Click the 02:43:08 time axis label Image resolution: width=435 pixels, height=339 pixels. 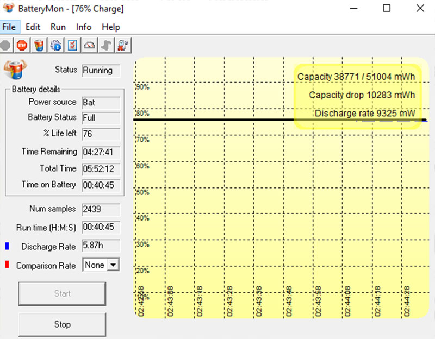point(170,302)
